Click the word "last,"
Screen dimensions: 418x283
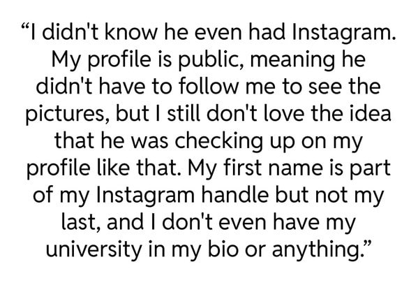tap(81, 223)
